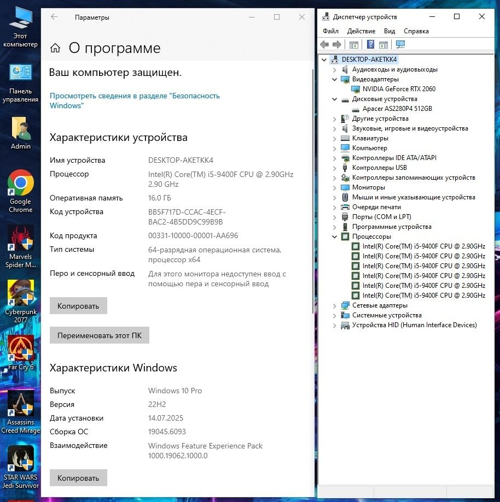
Task: Open the Вид menu
Action: 389,31
